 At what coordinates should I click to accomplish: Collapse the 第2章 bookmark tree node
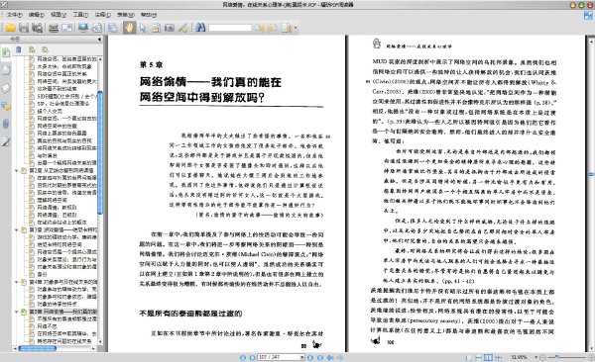[16, 171]
